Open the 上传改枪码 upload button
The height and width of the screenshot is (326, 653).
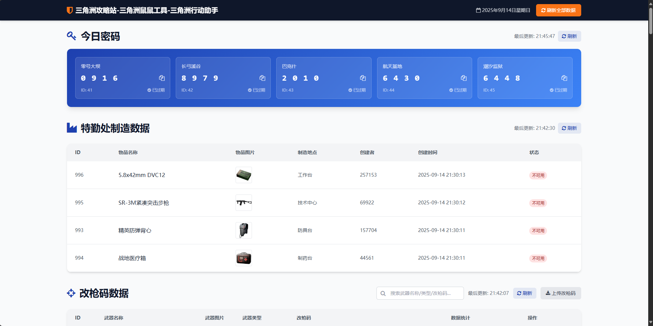click(x=560, y=293)
